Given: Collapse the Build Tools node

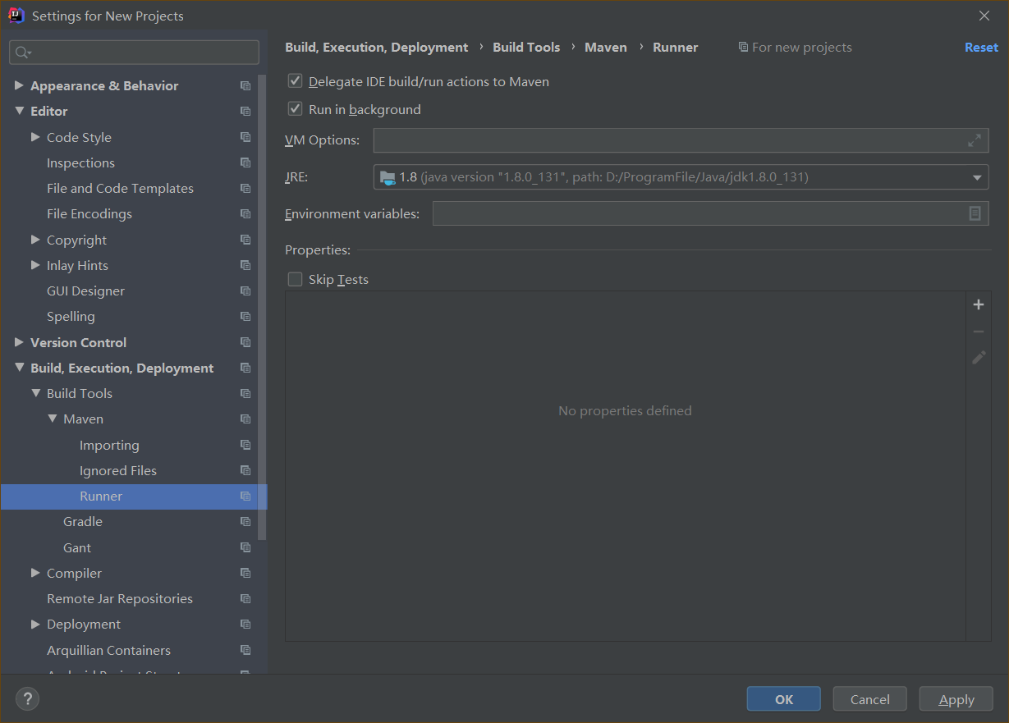Looking at the screenshot, I should click(35, 393).
